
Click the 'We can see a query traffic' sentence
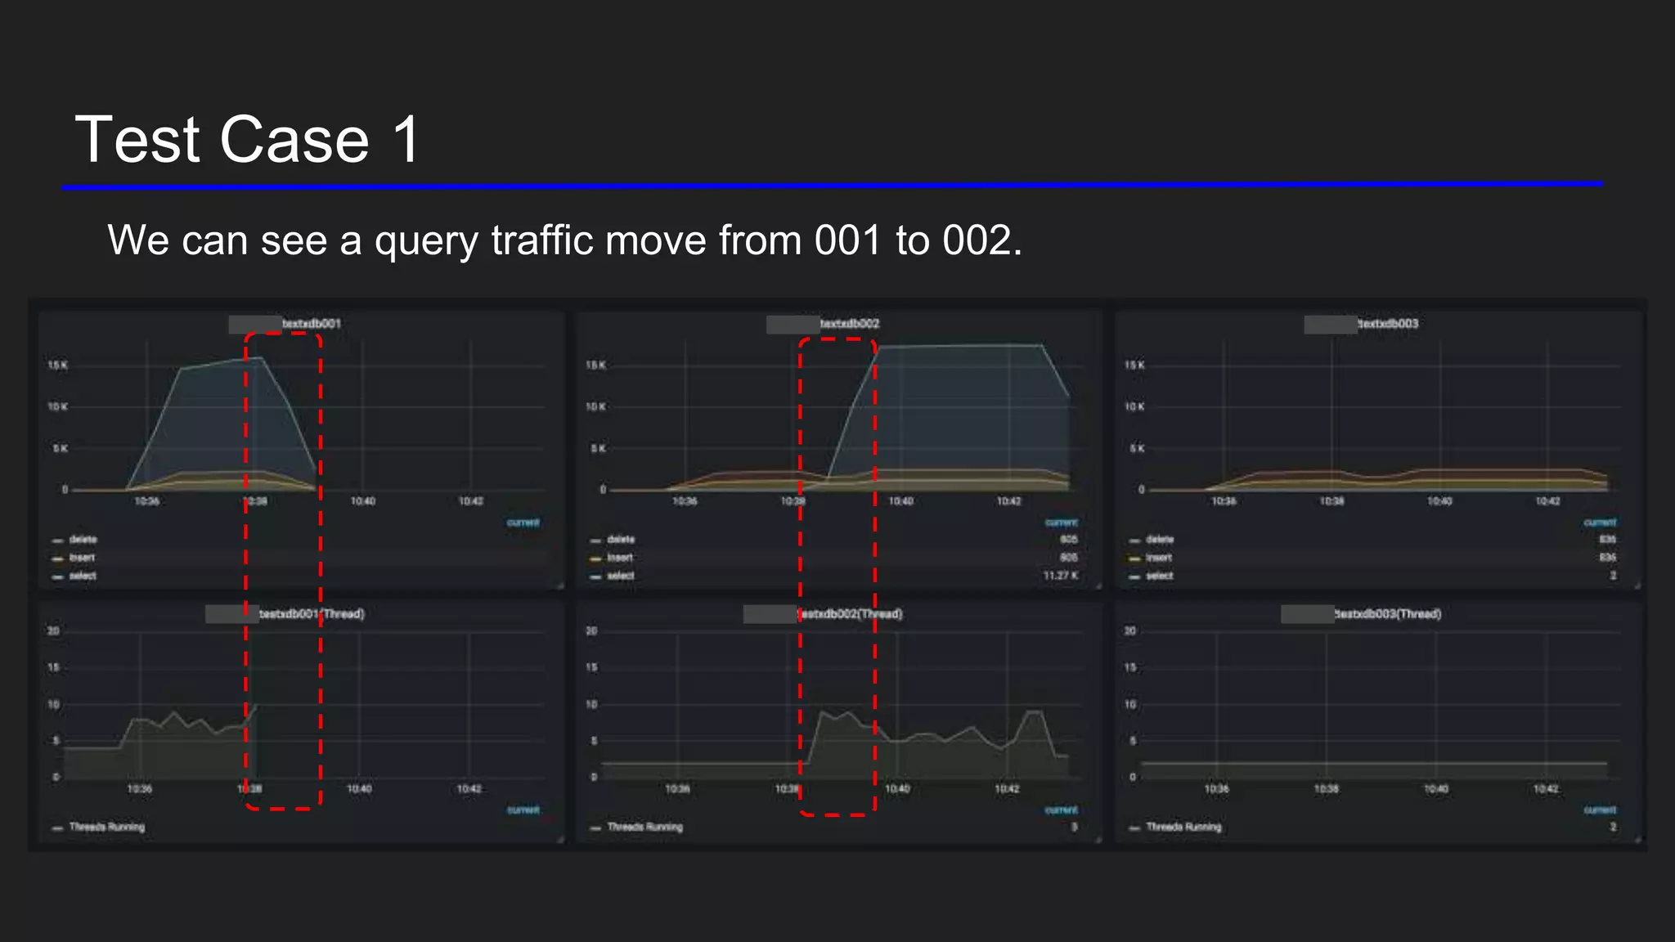[565, 240]
